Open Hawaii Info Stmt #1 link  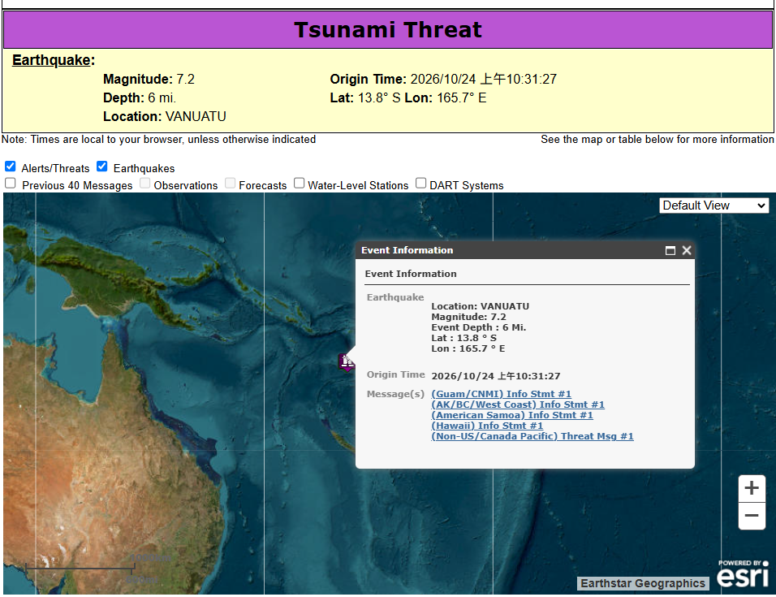point(487,426)
